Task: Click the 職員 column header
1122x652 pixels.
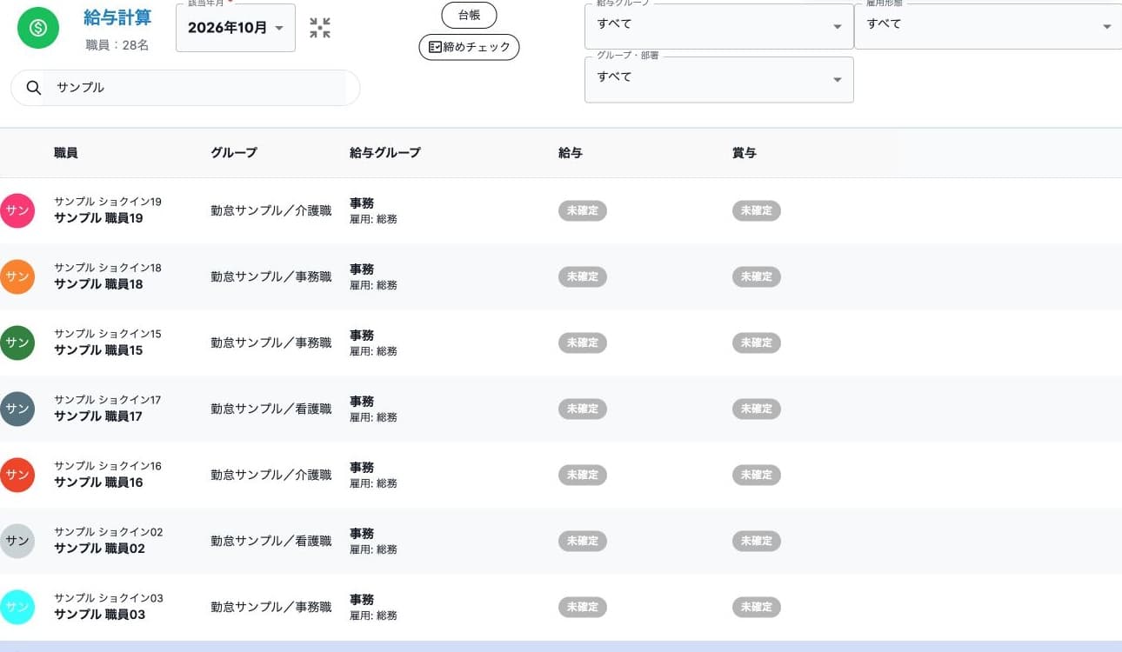Action: pos(66,153)
